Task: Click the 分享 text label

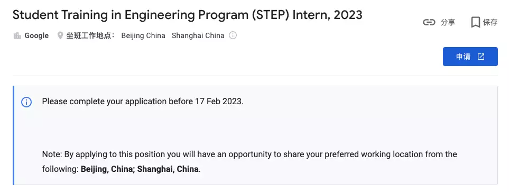Action: pos(448,22)
